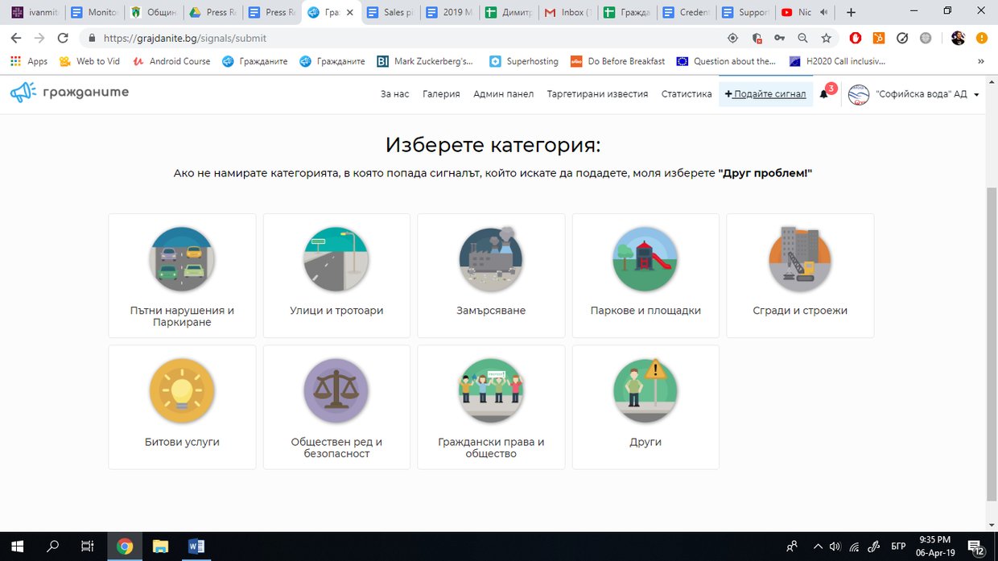Click the 'Подайте сигнал' button
998x561 pixels.
point(765,94)
